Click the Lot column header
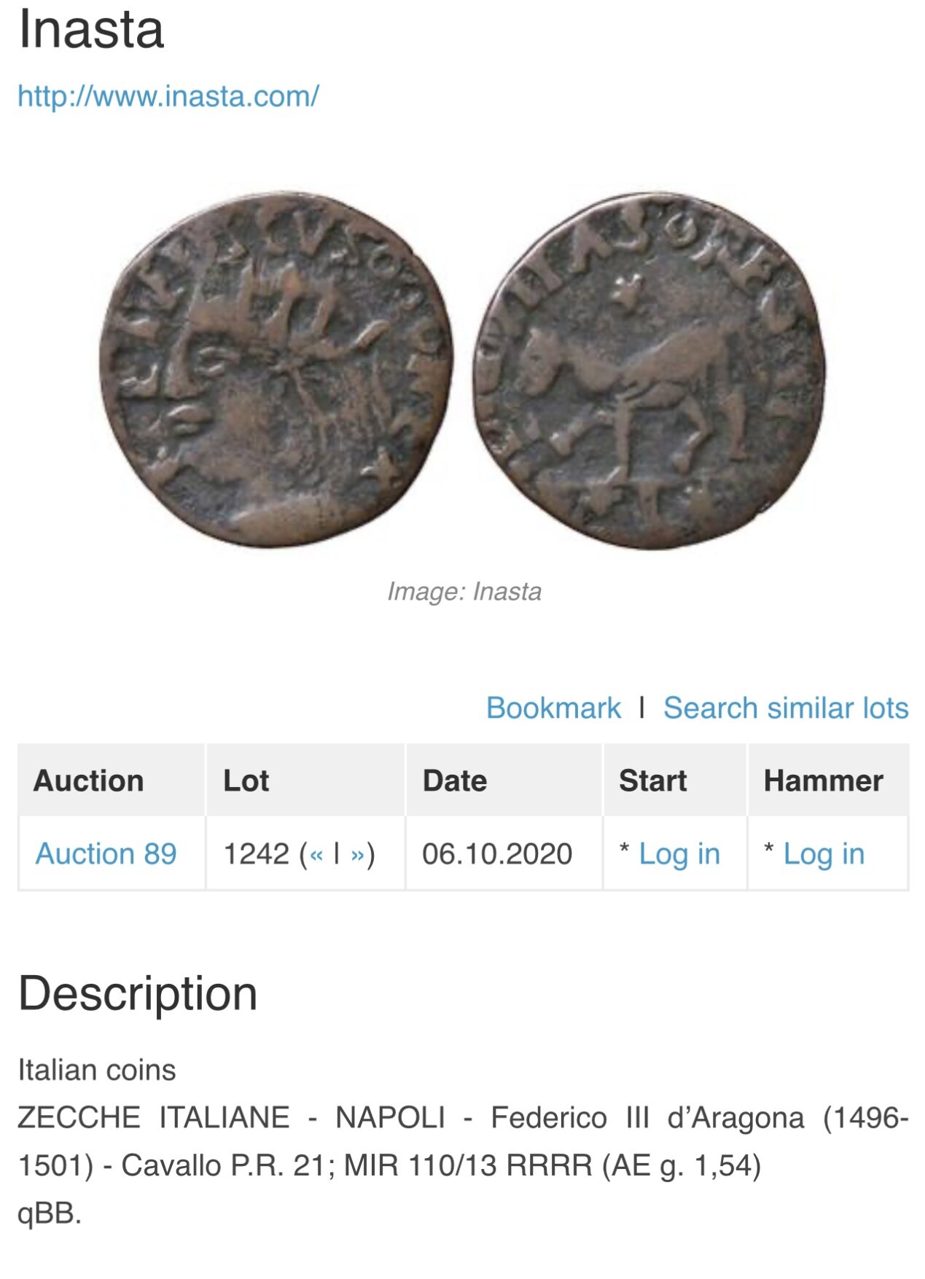925x1279 pixels. click(x=246, y=781)
